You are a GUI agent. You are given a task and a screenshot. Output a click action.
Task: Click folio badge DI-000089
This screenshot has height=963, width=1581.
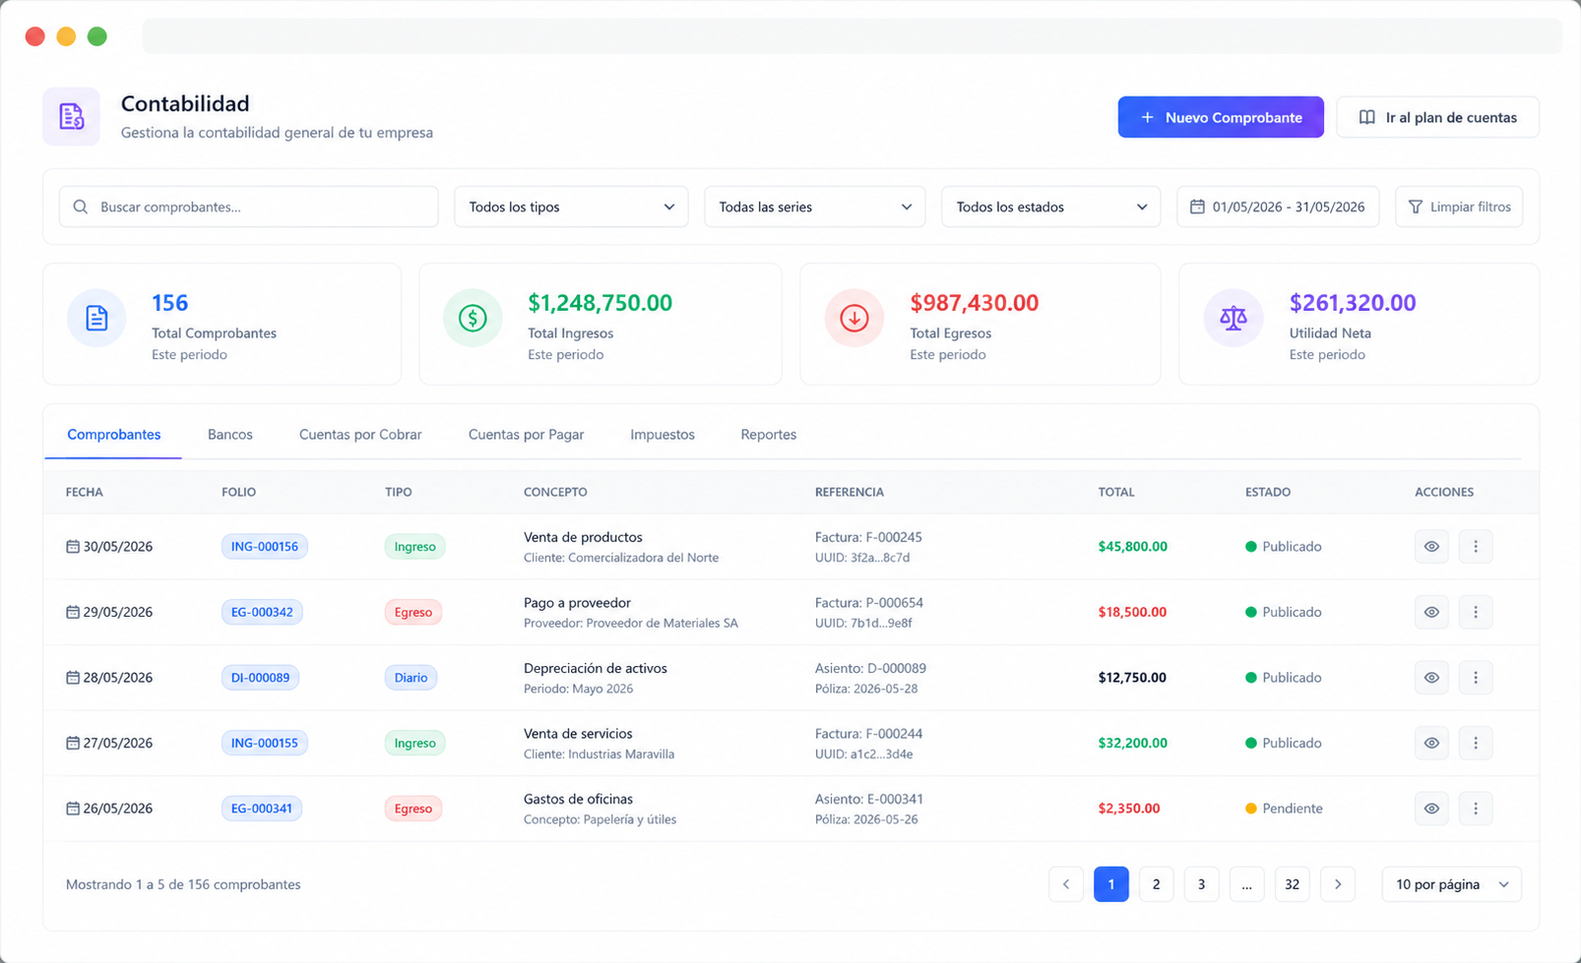(x=260, y=677)
